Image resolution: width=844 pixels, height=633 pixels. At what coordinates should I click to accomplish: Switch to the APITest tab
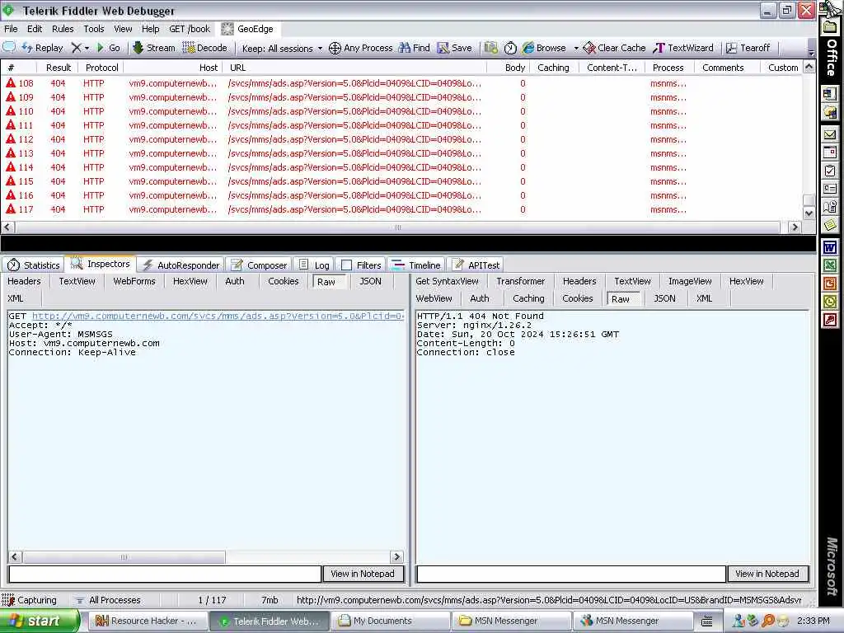tap(476, 265)
